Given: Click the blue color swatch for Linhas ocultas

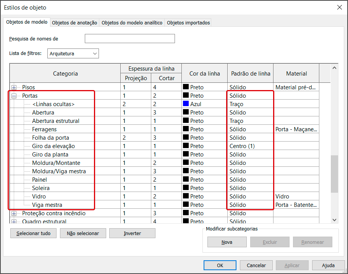Looking at the screenshot, I should click(x=186, y=104).
